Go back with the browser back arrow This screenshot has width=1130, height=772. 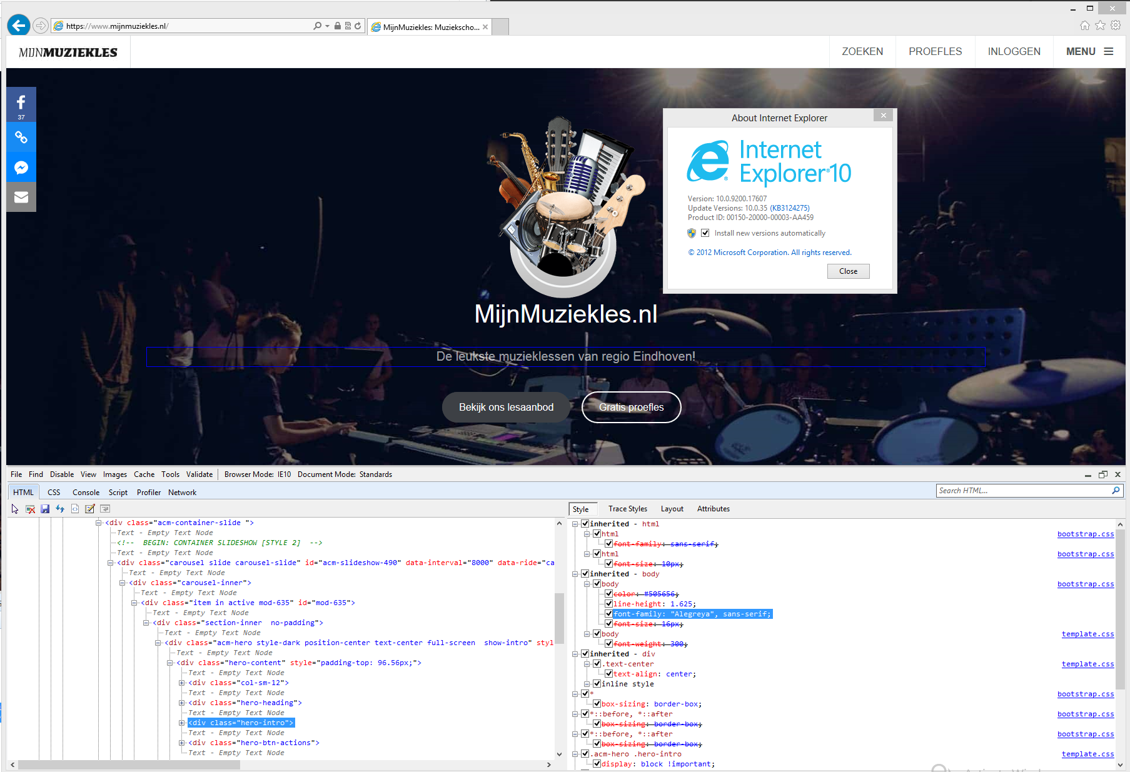tap(19, 26)
